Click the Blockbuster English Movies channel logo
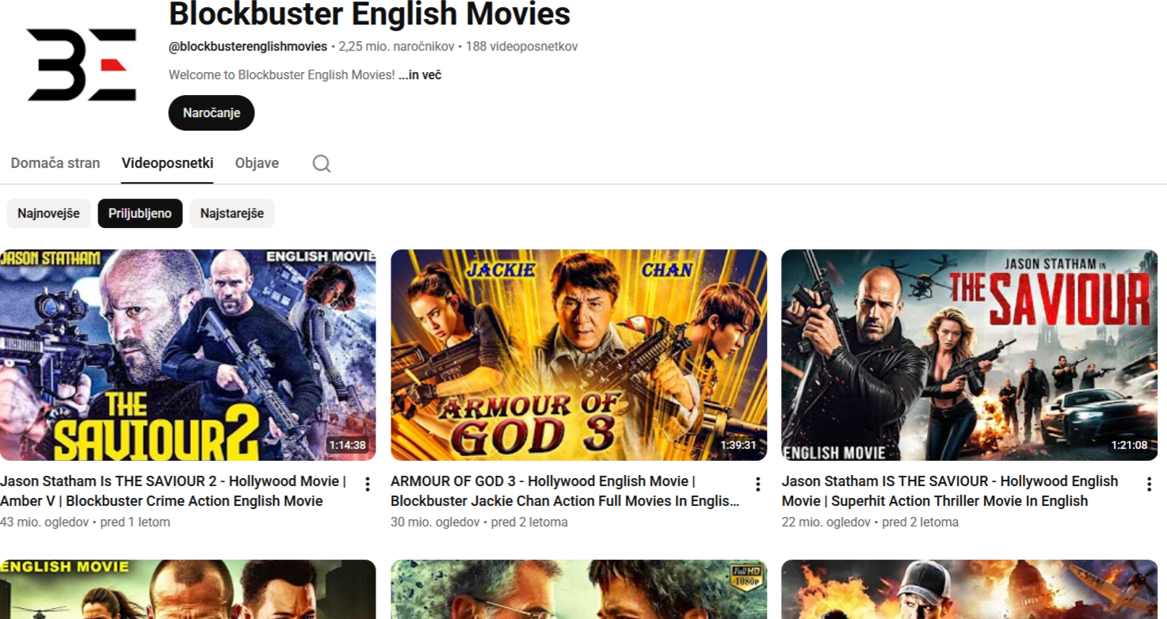This screenshot has width=1167, height=619. 82,65
